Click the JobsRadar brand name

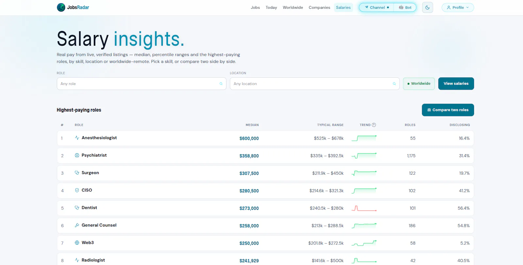[78, 7]
